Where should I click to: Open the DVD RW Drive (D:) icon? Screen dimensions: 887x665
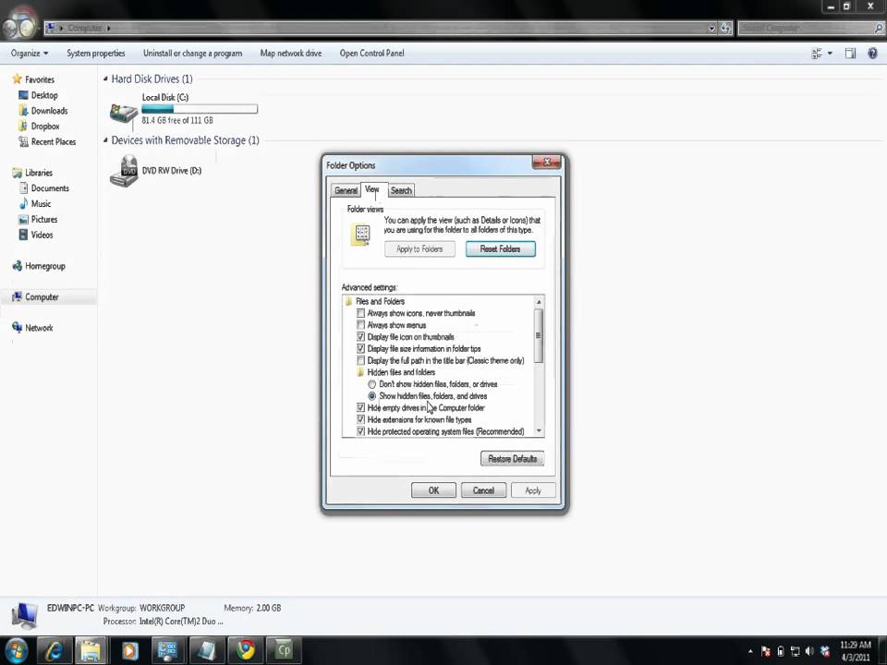click(123, 172)
